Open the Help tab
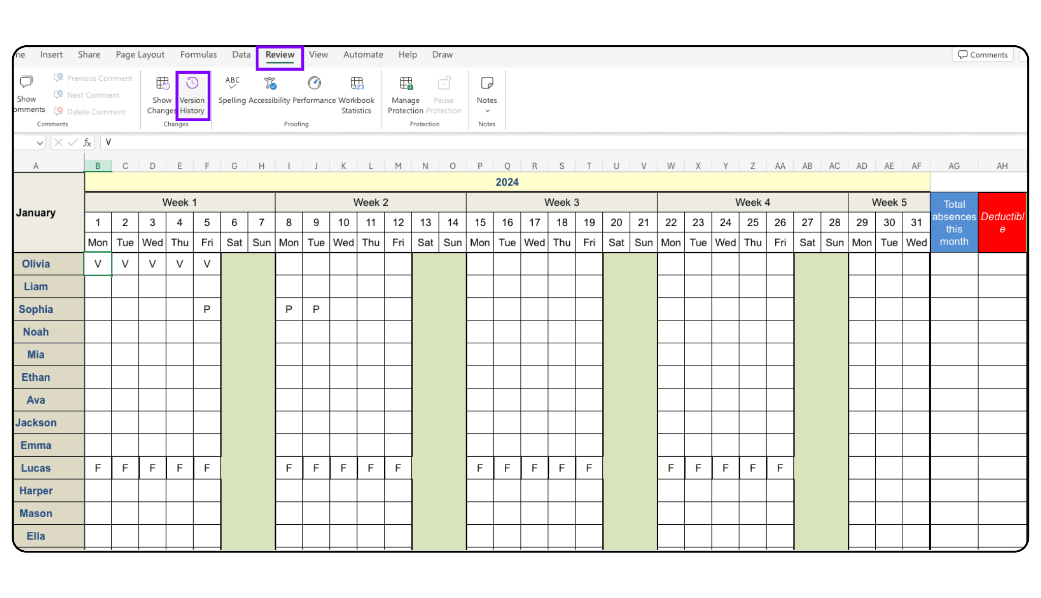 click(x=408, y=54)
